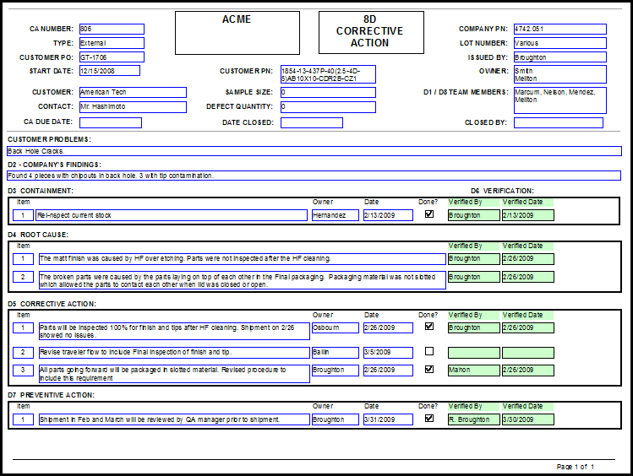This screenshot has width=633, height=476.
Task: Select empty Verified By field for Bailin's item
Action: (x=474, y=353)
